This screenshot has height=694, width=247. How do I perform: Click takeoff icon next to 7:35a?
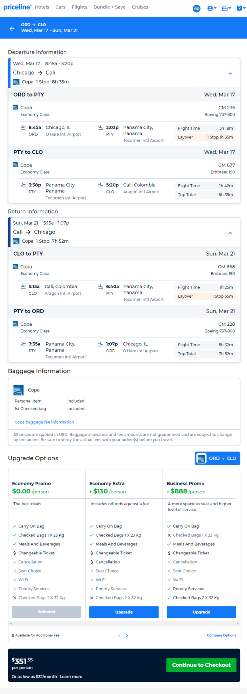click(x=23, y=344)
